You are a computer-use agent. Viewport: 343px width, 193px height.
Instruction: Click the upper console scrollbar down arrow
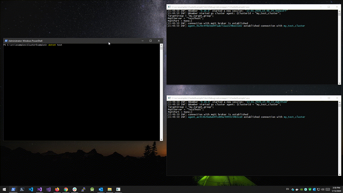point(340,83)
